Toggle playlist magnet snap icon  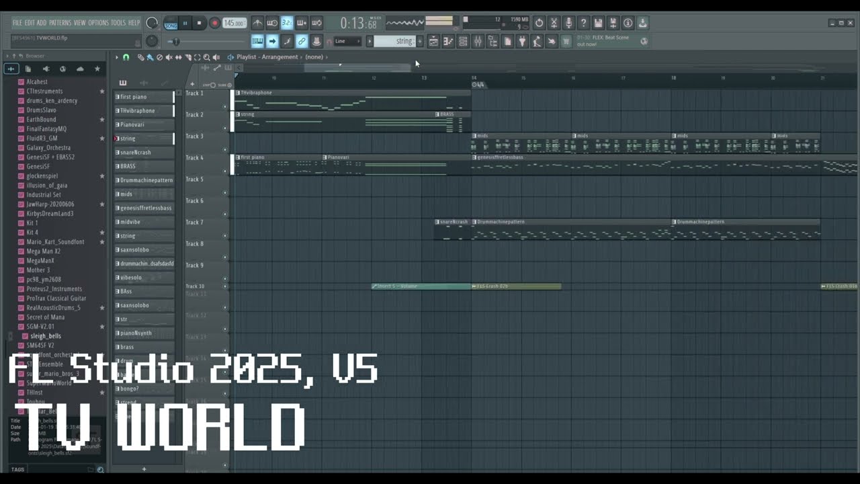click(126, 57)
